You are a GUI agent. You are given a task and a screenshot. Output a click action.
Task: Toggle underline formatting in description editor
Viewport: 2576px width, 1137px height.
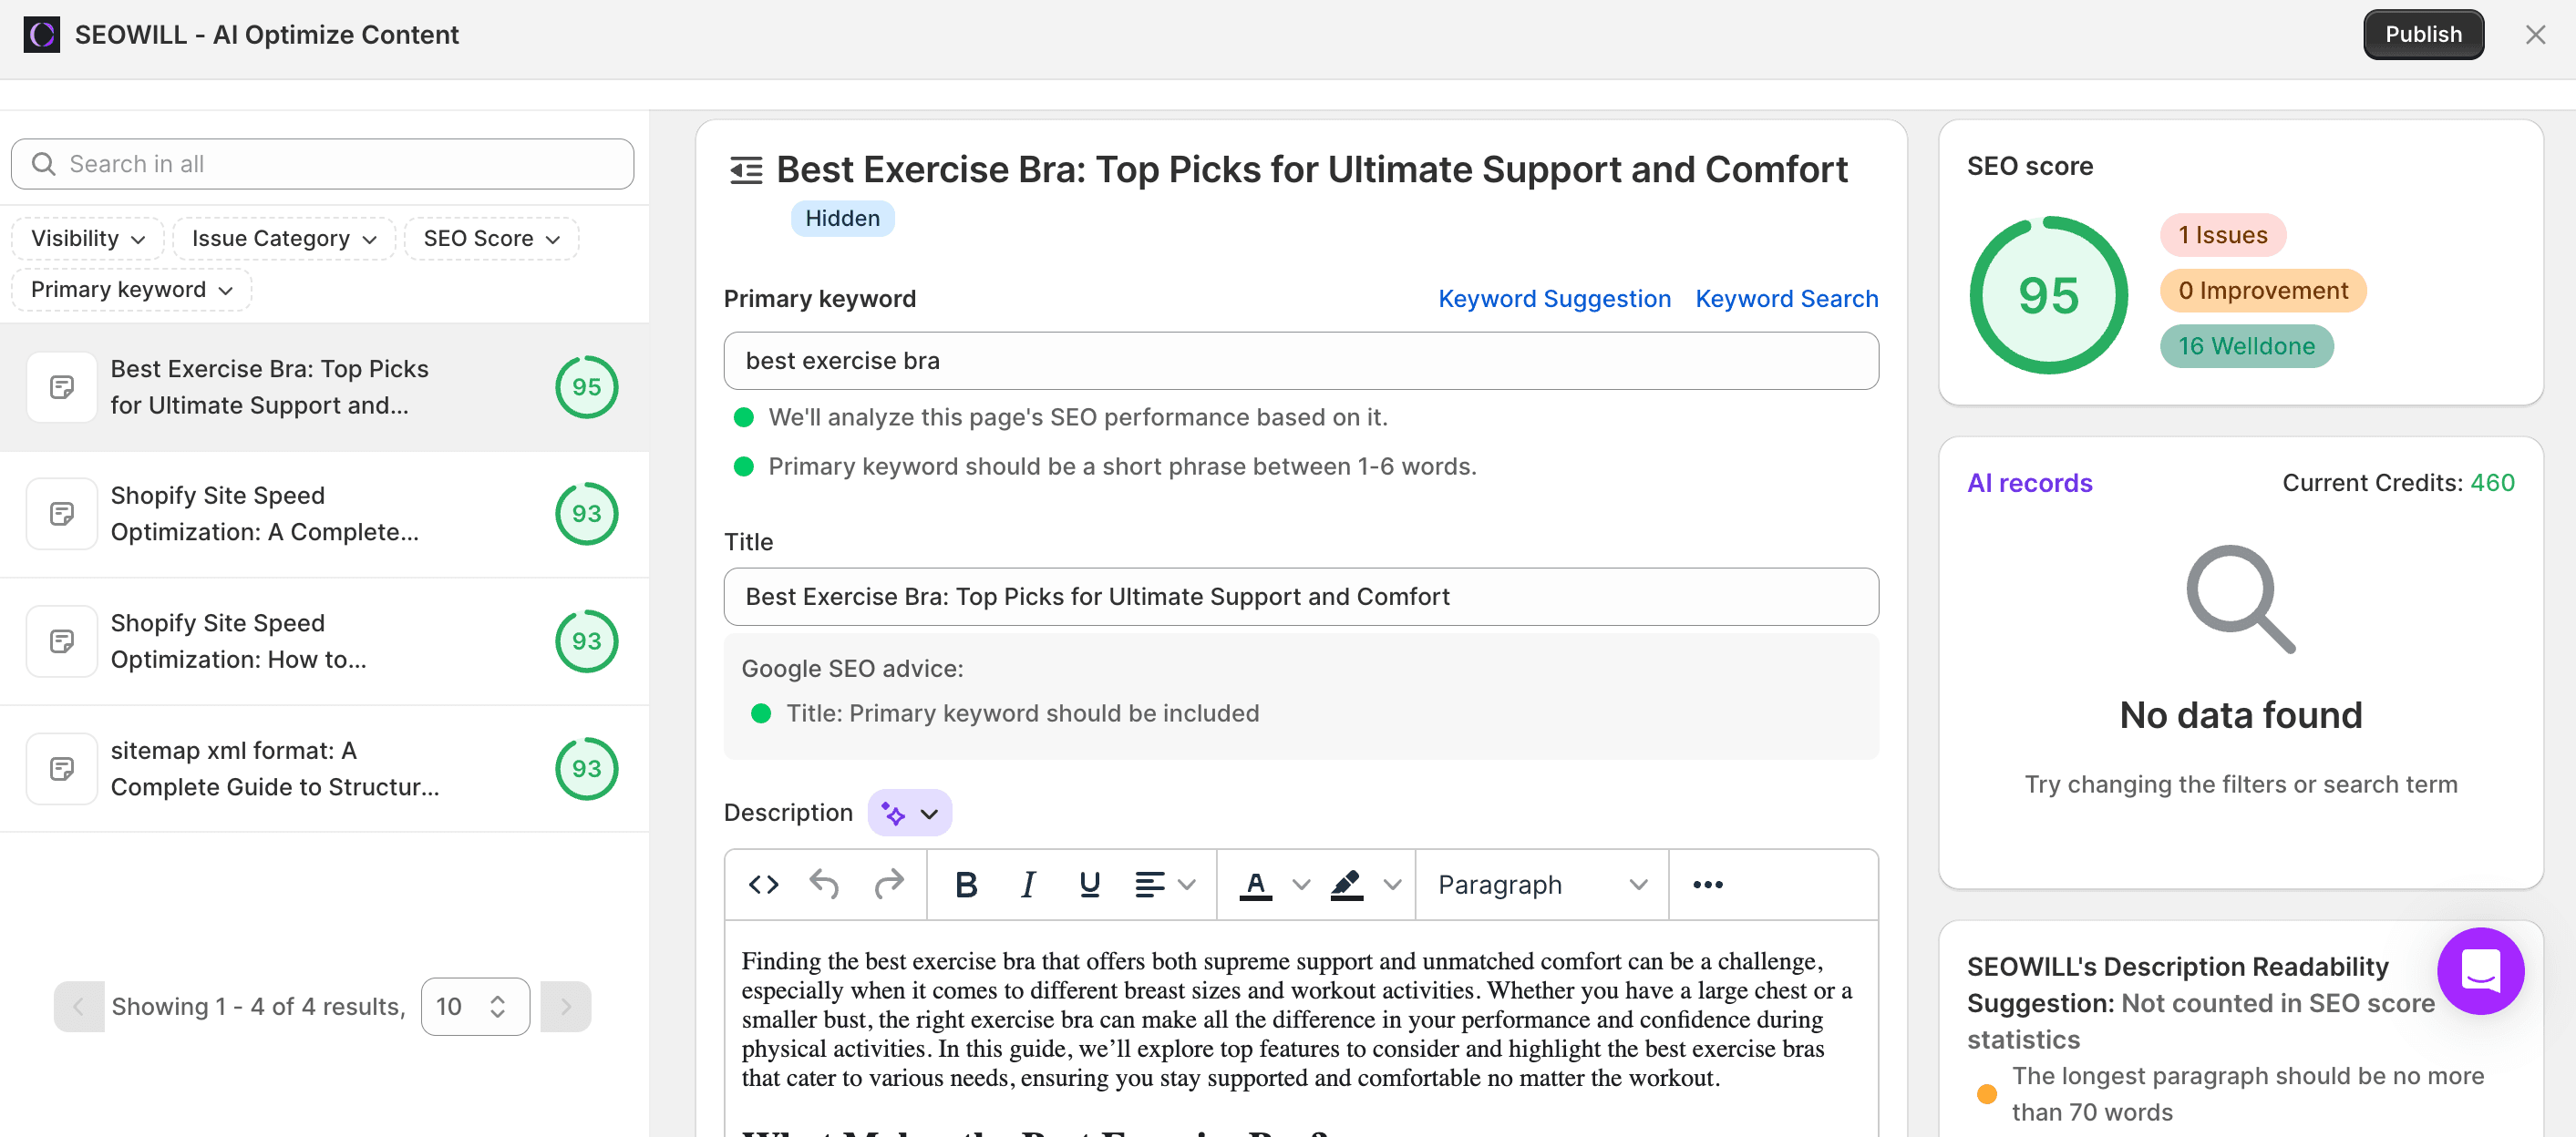(1089, 885)
